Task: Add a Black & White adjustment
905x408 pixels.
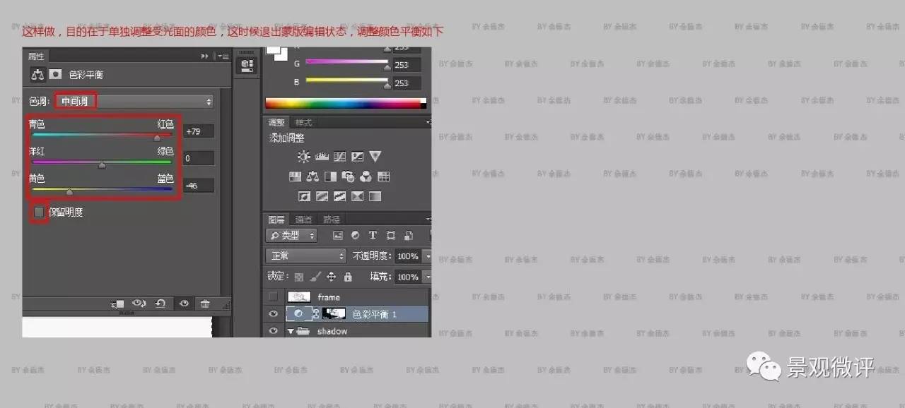Action: click(x=330, y=176)
